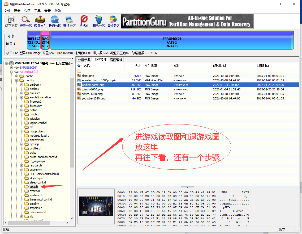Click the up-directory arrow icon in file list header
This screenshot has height=234, width=302.
coord(79,66)
